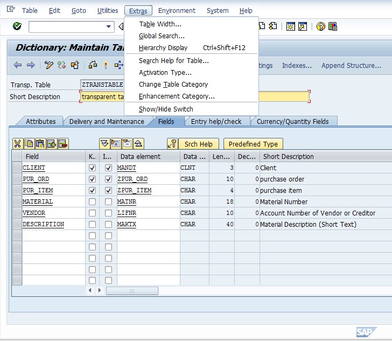Click the Predefined Type button

(x=253, y=144)
